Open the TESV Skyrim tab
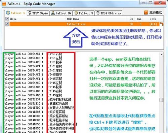Screen dimensions: 168x133 tap(38, 13)
